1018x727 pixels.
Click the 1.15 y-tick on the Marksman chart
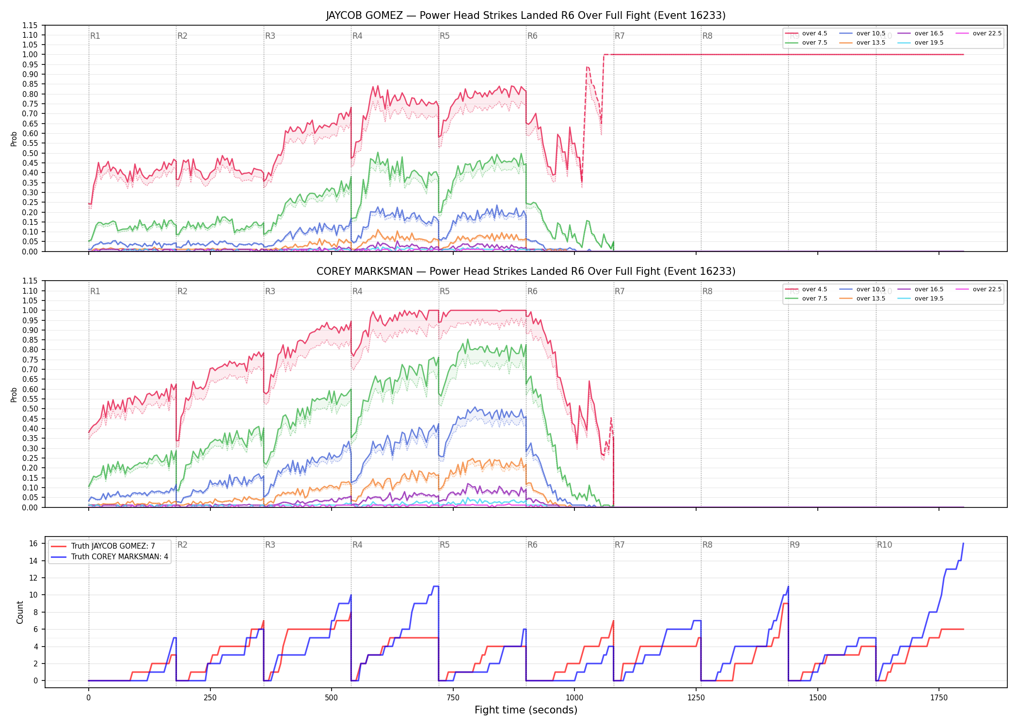click(x=30, y=281)
